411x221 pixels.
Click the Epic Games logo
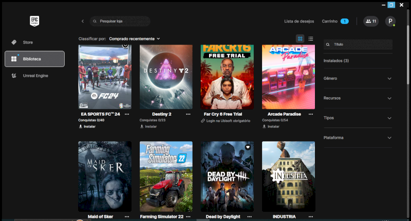(x=34, y=21)
